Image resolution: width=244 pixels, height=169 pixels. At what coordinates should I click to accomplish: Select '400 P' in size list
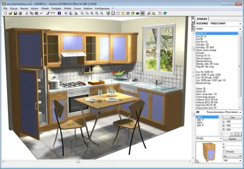[x=200, y=120]
